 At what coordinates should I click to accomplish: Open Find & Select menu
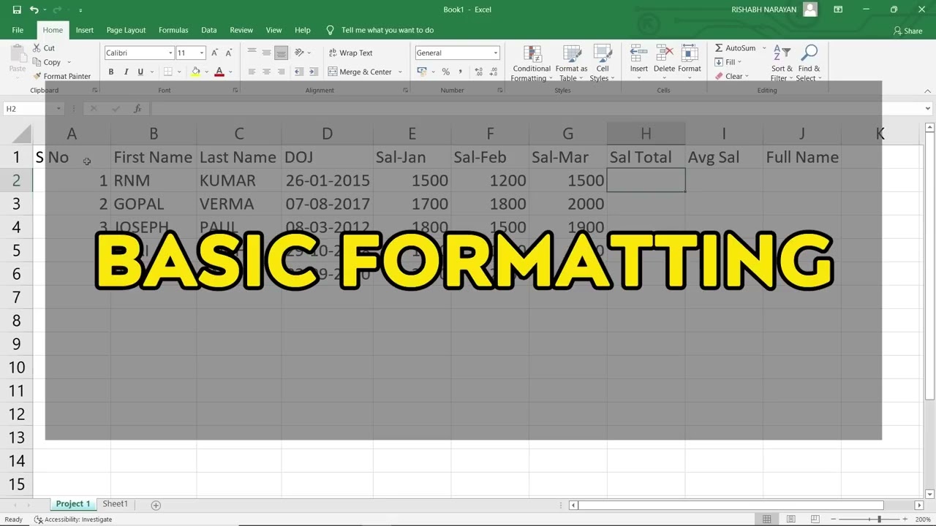click(x=809, y=64)
